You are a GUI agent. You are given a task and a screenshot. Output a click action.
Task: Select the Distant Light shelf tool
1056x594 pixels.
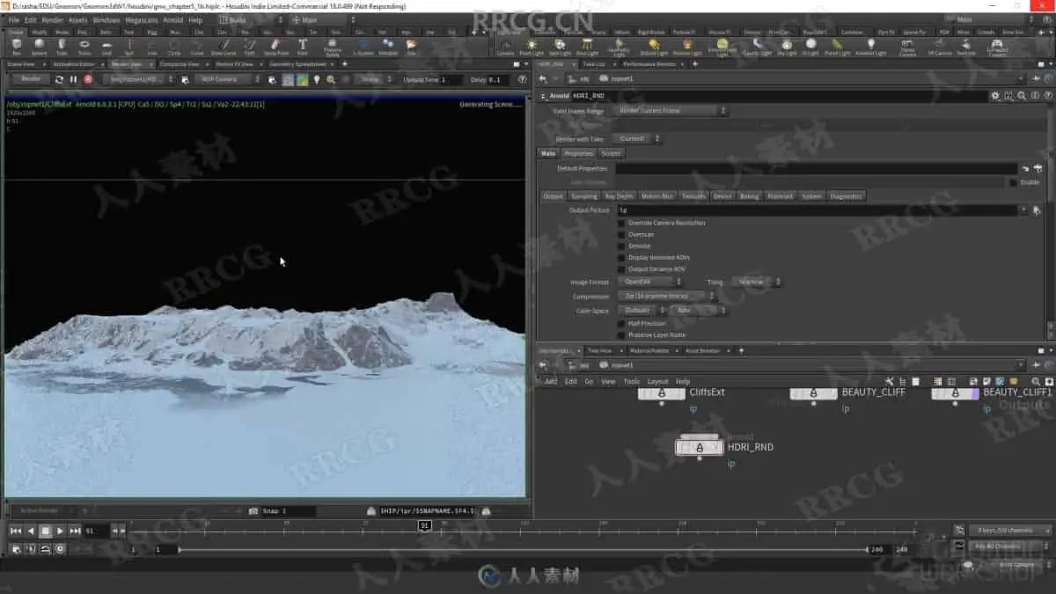pos(654,46)
